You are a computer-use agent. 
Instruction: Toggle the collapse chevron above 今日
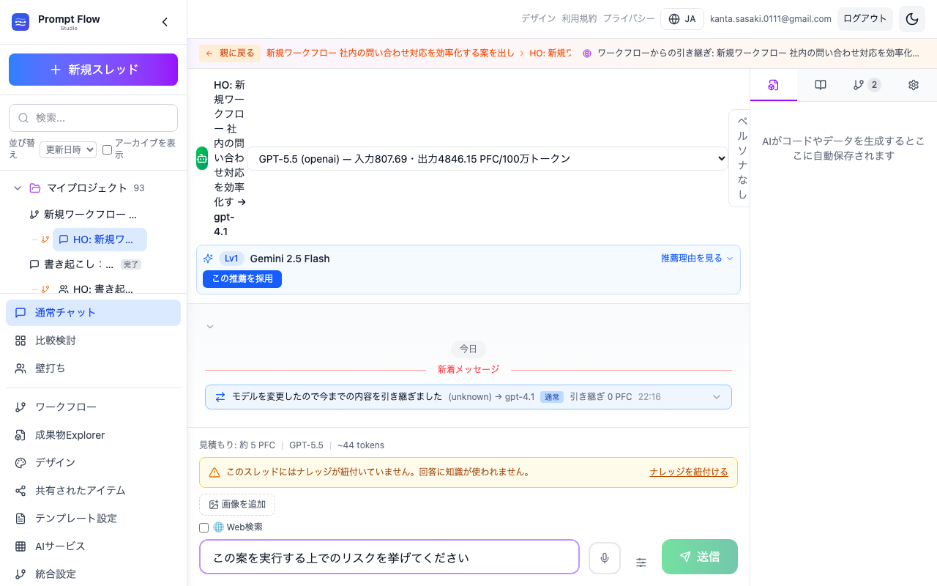coord(210,327)
